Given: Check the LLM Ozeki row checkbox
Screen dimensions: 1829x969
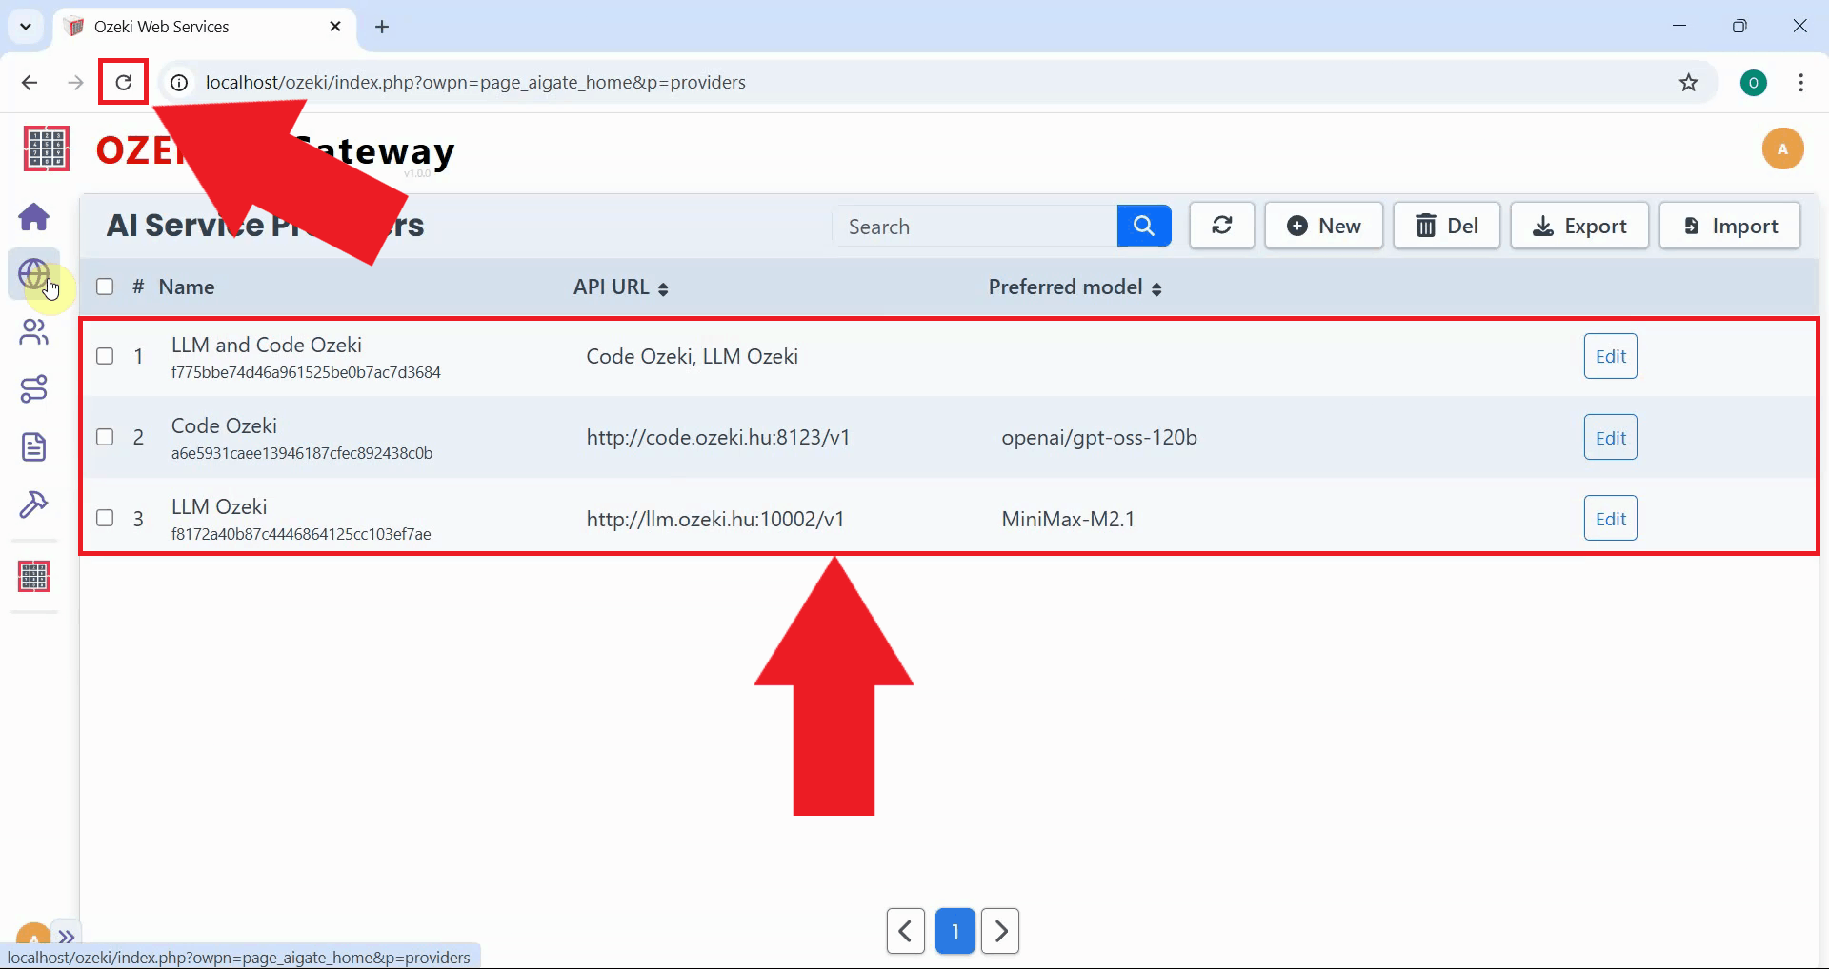Looking at the screenshot, I should pos(105,518).
